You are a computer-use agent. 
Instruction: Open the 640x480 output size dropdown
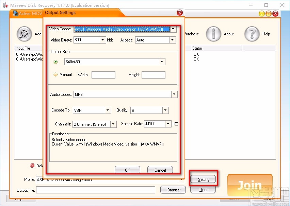tap(162, 62)
